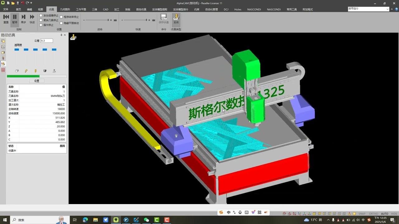
Task: Toggle HIDE in the status bar
Action: pyautogui.click(x=394, y=214)
